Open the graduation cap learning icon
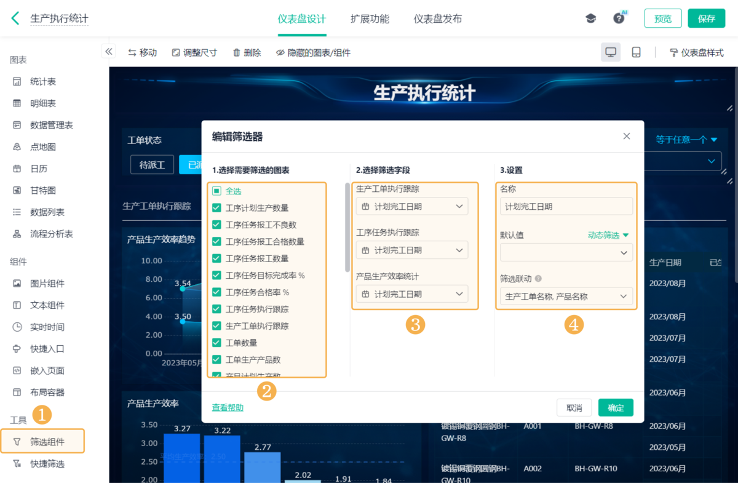This screenshot has height=483, width=738. point(590,18)
